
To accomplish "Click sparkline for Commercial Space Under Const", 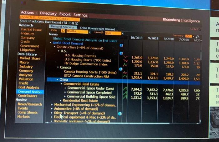I will 125,89.
